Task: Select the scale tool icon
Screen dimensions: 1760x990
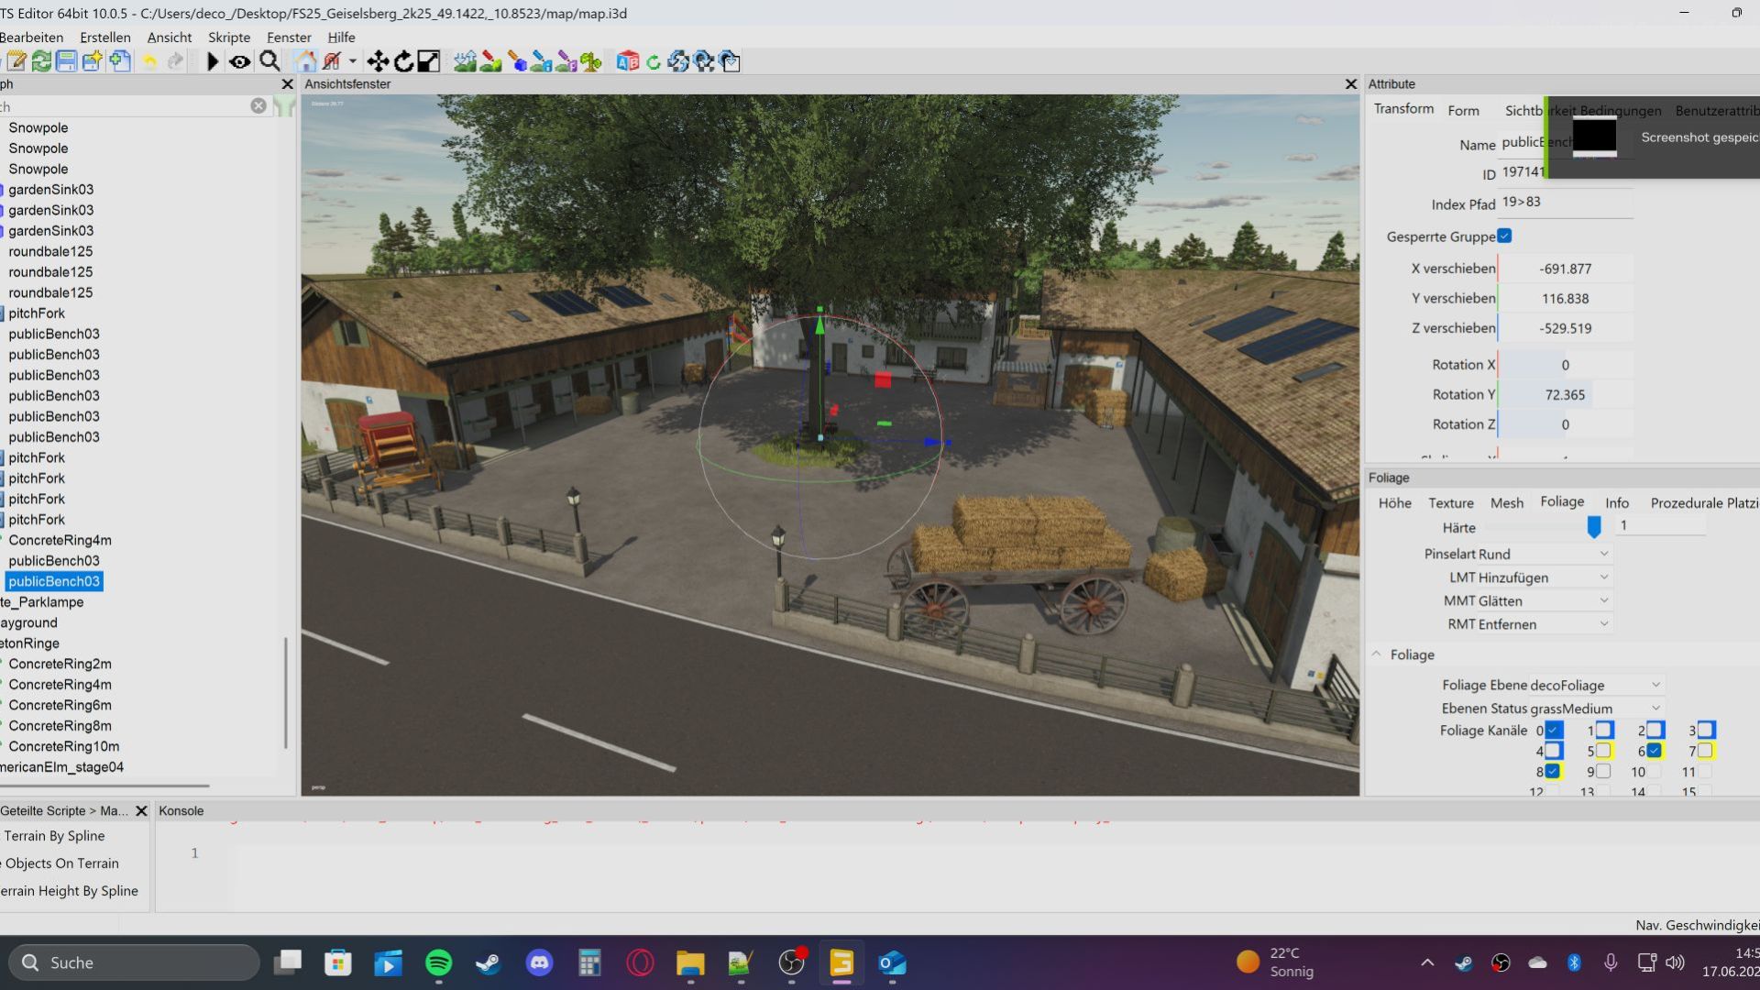Action: [429, 61]
